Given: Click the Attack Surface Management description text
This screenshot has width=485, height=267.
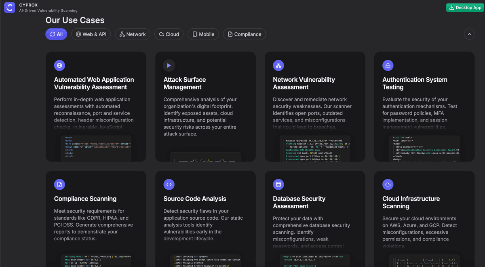Looking at the screenshot, I should pos(200,117).
